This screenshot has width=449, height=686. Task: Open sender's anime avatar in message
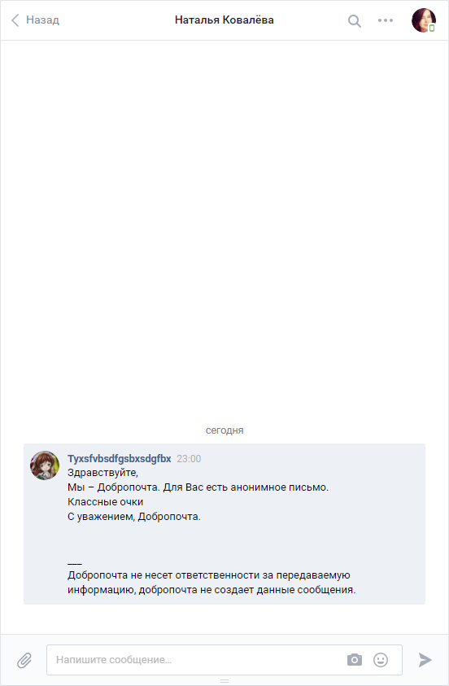click(45, 465)
